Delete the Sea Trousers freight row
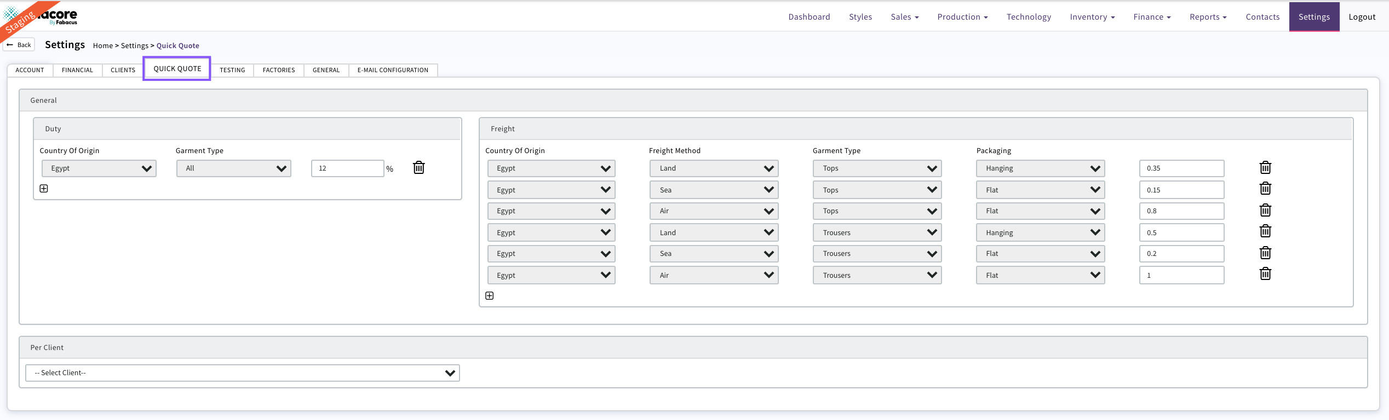 tap(1265, 253)
